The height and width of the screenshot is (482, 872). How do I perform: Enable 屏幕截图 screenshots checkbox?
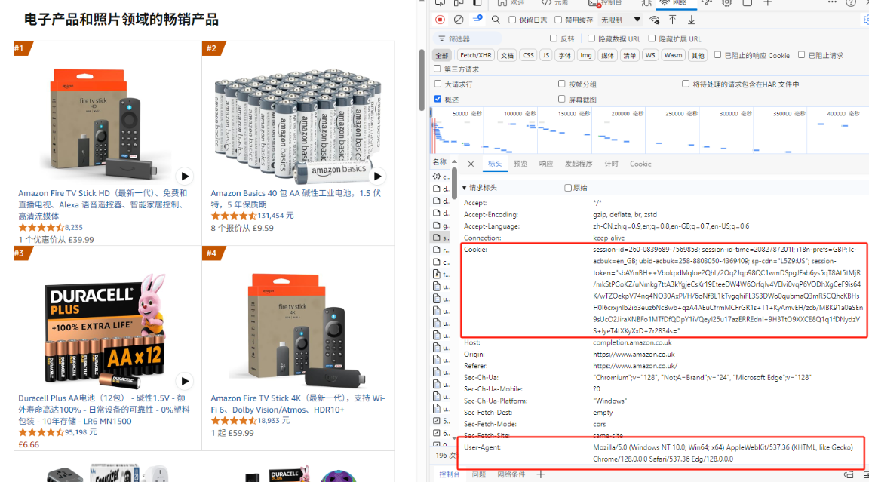(x=562, y=99)
